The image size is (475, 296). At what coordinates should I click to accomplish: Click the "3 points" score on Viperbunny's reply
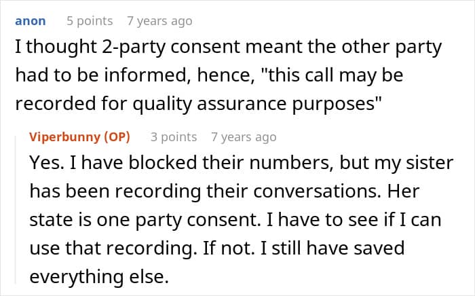tap(174, 137)
